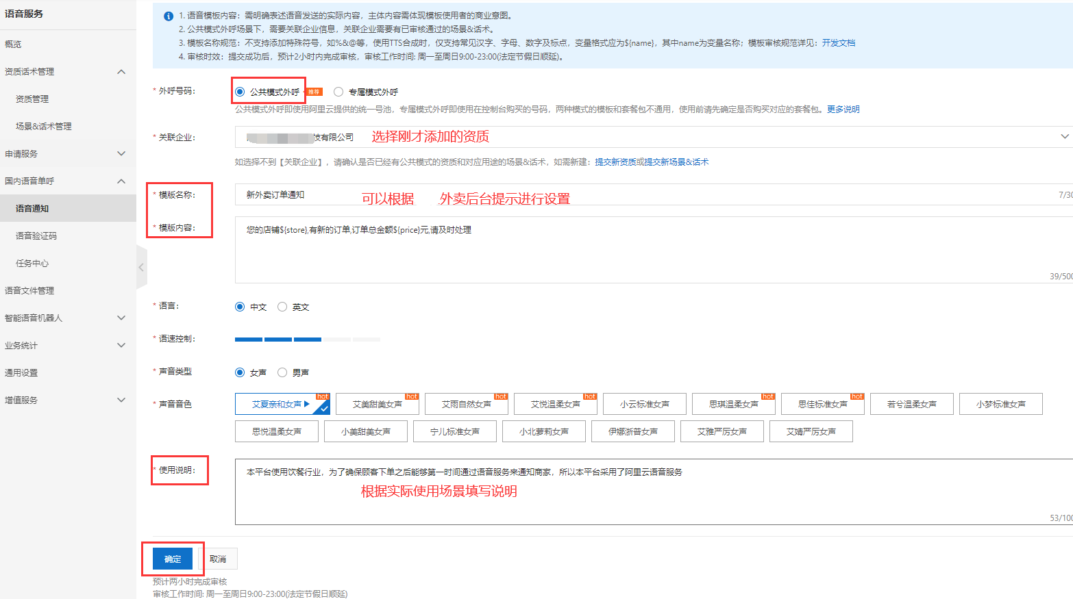This screenshot has height=599, width=1073.
Task: Select 艾婧严厉女声 voice tone
Action: click(811, 431)
